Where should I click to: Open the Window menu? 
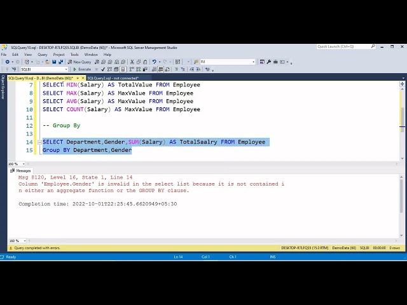(91, 55)
